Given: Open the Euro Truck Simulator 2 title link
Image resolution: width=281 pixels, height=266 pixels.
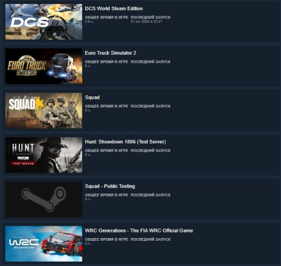Looking at the screenshot, I should 110,53.
